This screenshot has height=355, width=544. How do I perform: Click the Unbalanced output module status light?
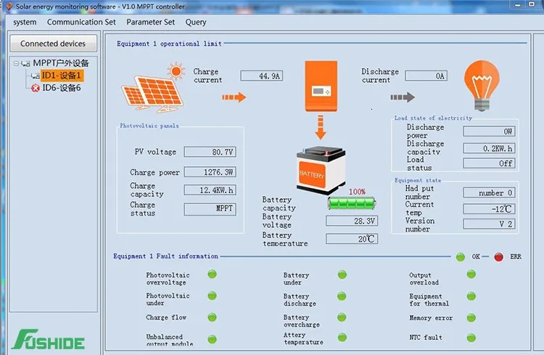212,339
